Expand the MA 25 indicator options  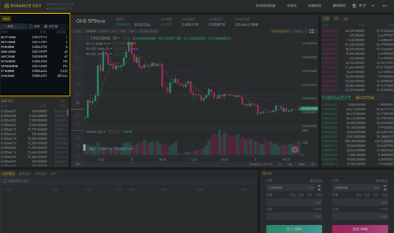(111, 49)
